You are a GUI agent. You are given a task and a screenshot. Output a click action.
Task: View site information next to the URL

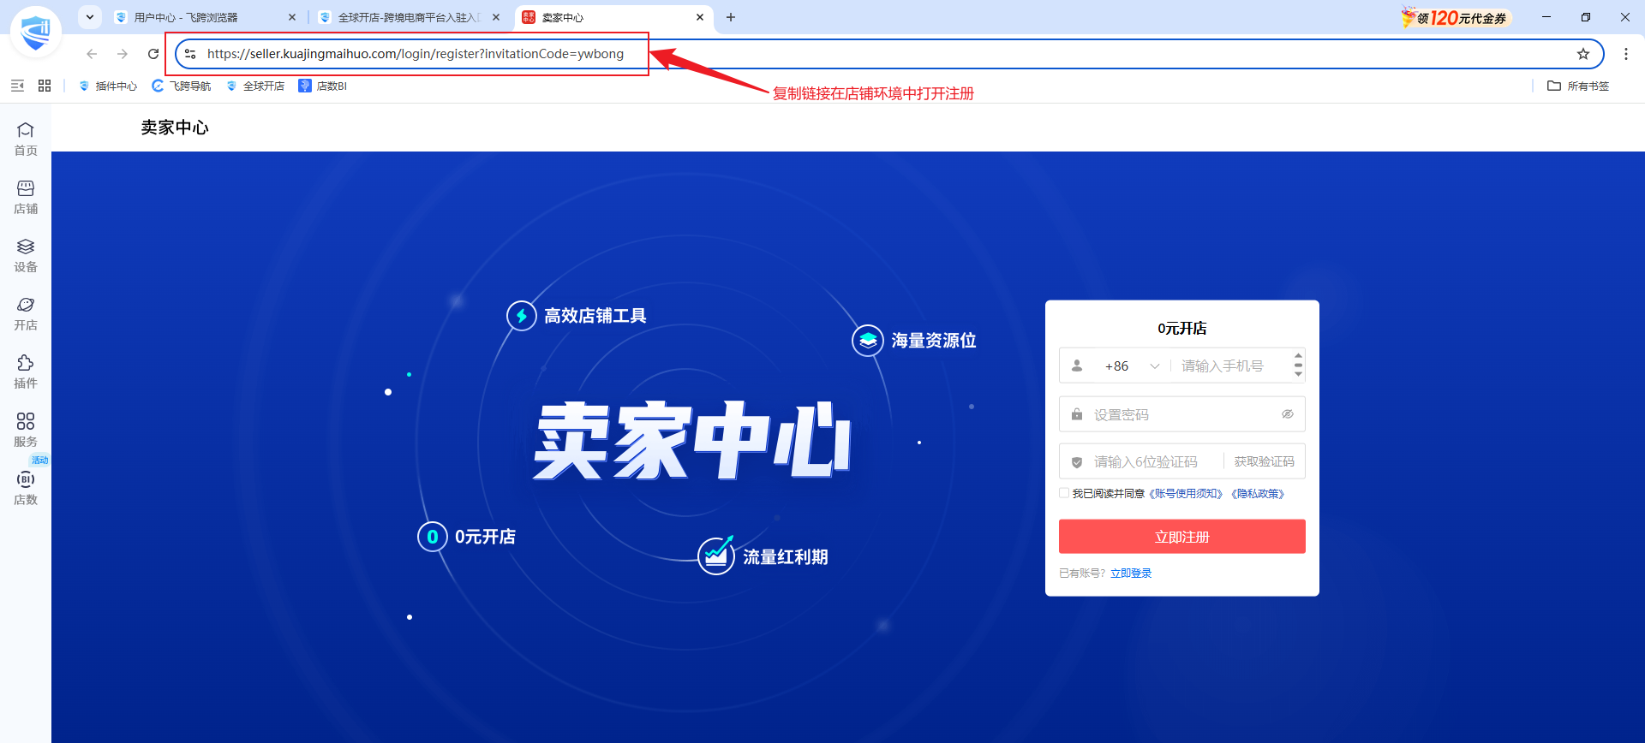pos(190,54)
